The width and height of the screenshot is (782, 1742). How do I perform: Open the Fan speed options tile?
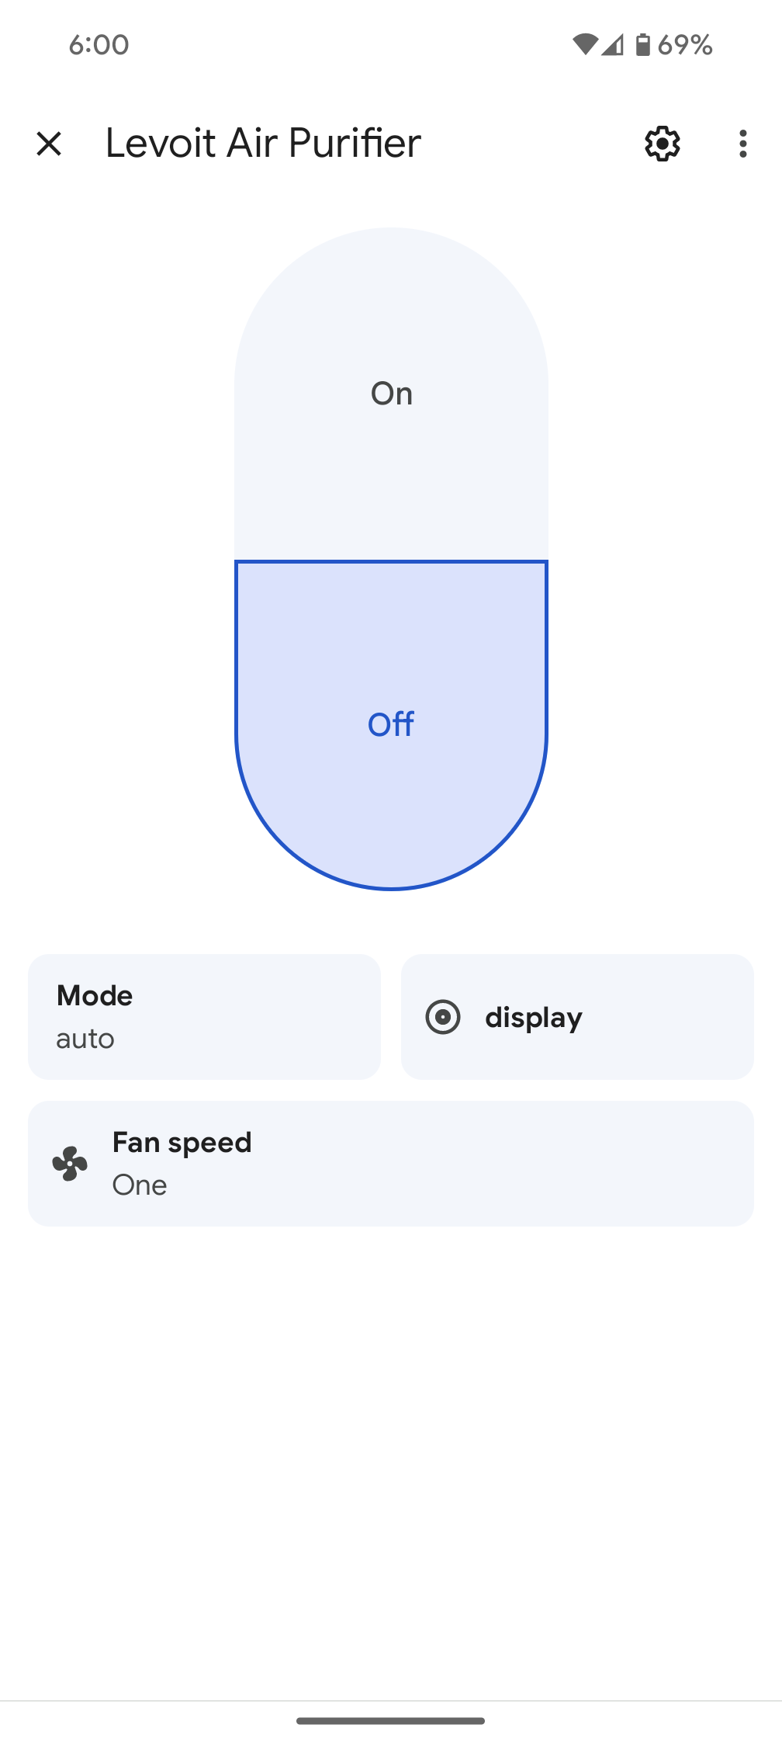click(391, 1163)
